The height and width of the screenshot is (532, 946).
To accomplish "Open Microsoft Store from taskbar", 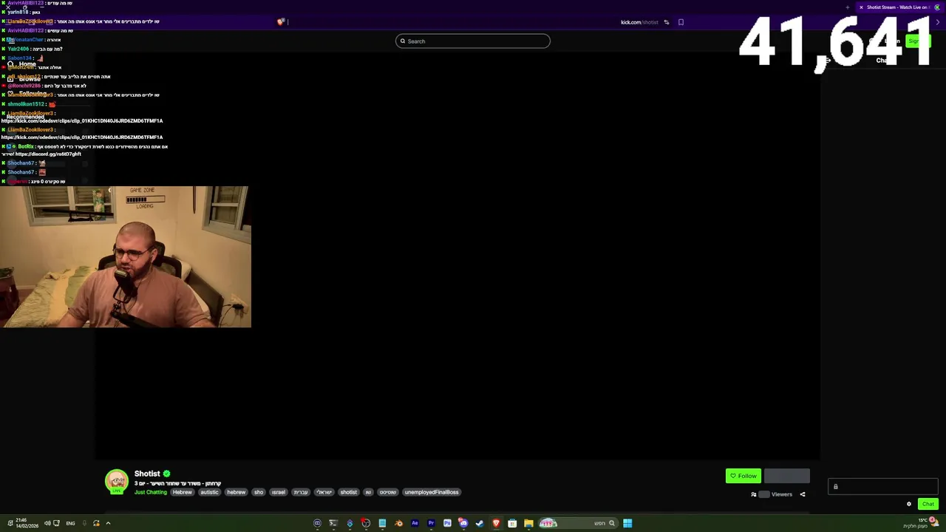I will pos(512,523).
